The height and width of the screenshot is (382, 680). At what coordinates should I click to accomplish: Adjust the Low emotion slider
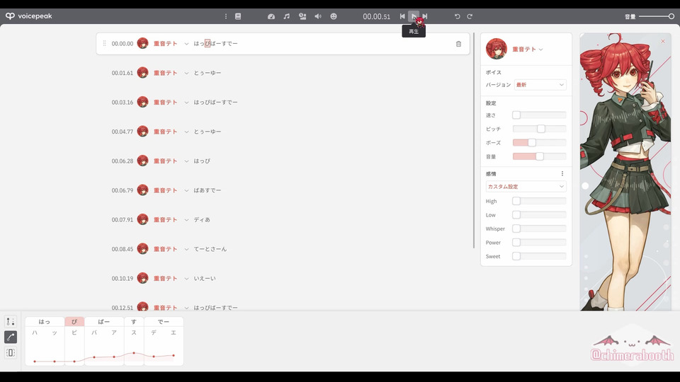tap(540, 215)
